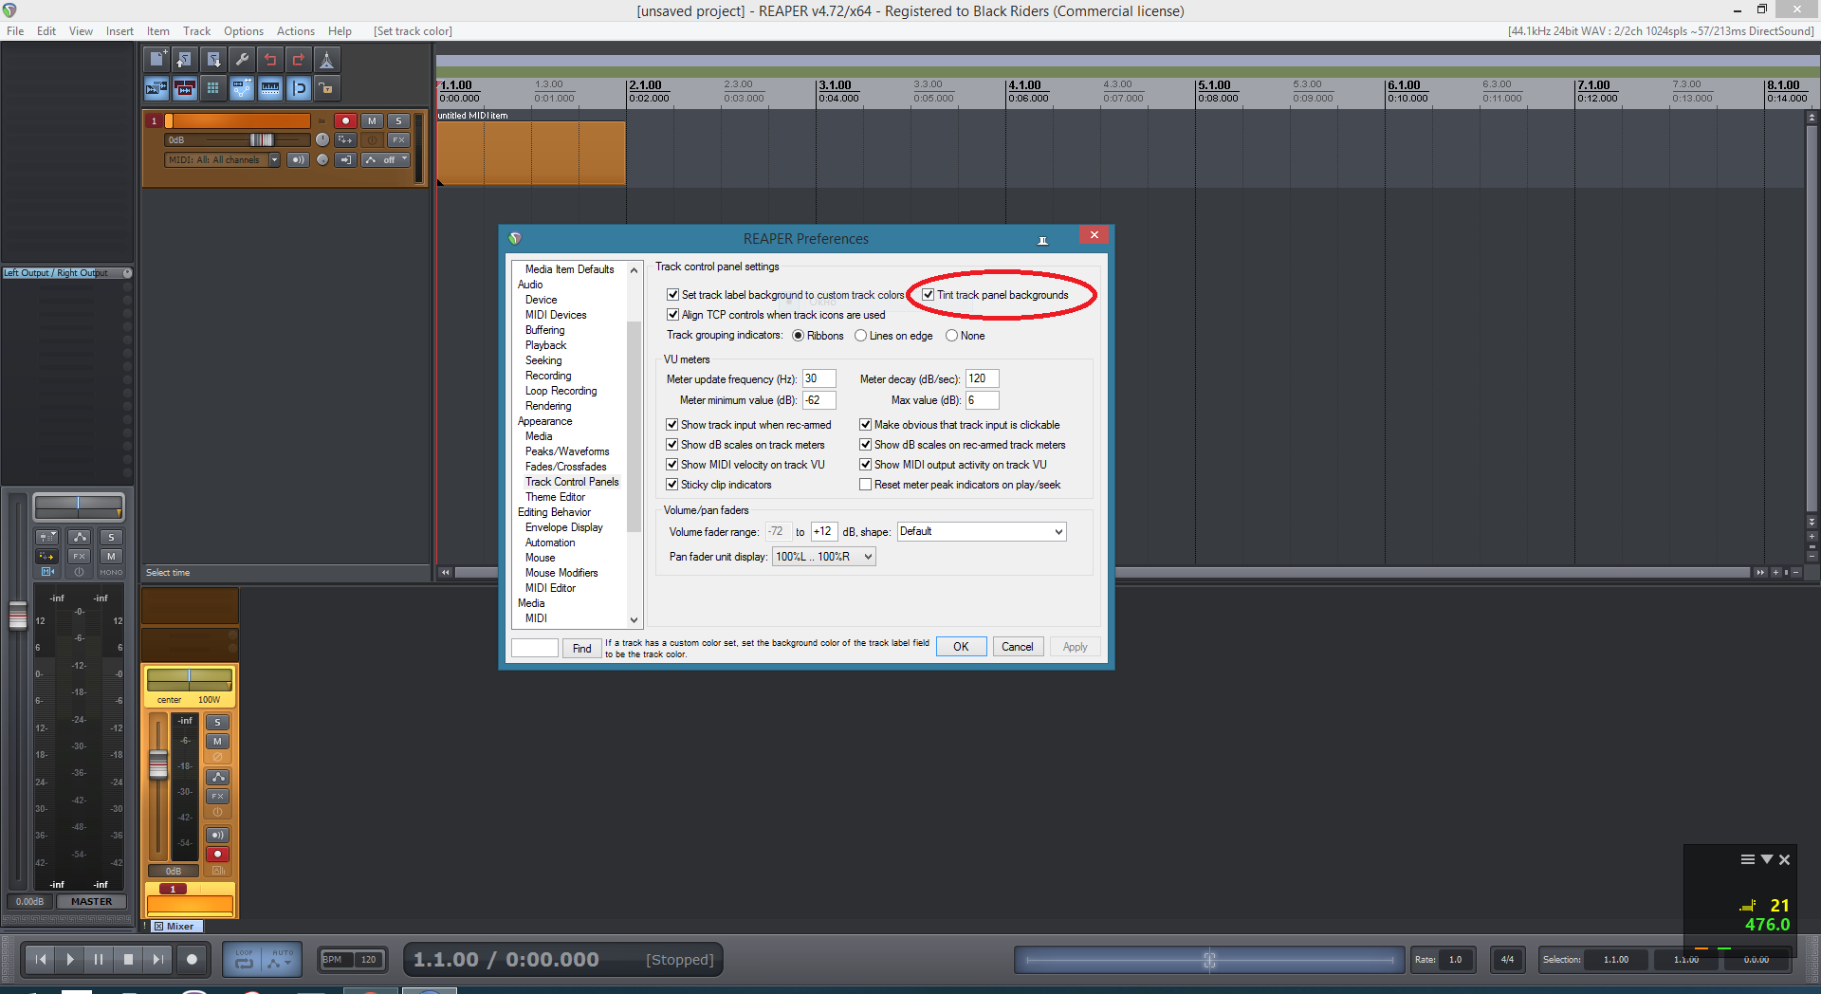Uncheck Tint track panel backgrounds
Image resolution: width=1821 pixels, height=994 pixels.
[x=928, y=295]
